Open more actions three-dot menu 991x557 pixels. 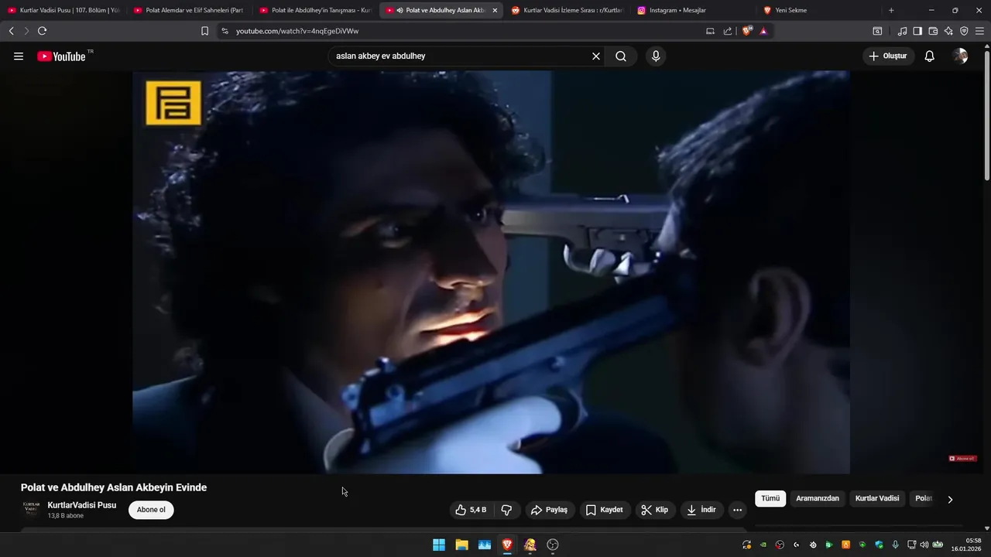tap(737, 510)
